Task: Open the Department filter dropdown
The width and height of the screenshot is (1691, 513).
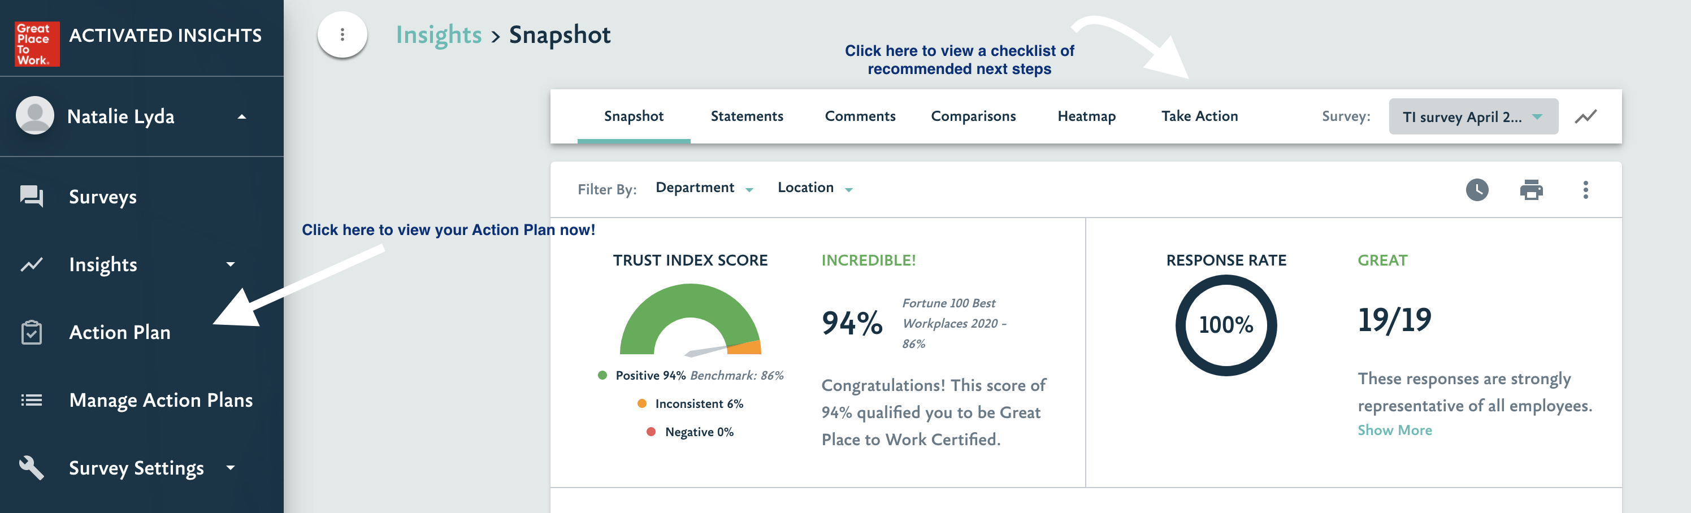Action: click(704, 188)
